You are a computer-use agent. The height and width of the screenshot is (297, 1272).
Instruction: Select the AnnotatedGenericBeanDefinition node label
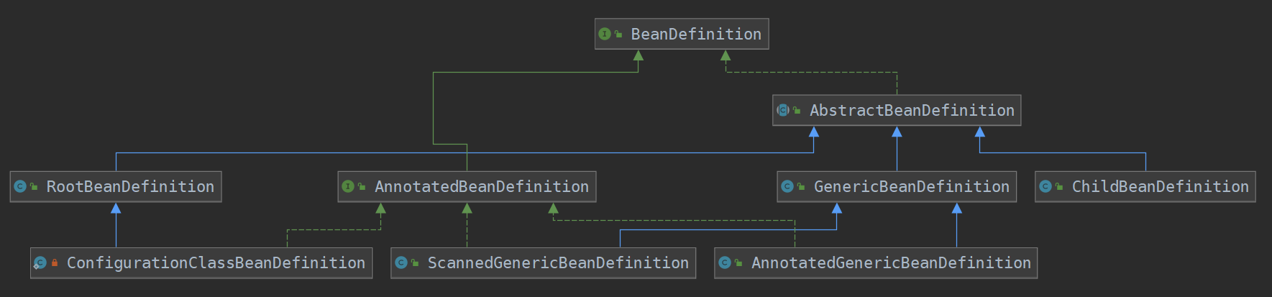[x=891, y=262]
